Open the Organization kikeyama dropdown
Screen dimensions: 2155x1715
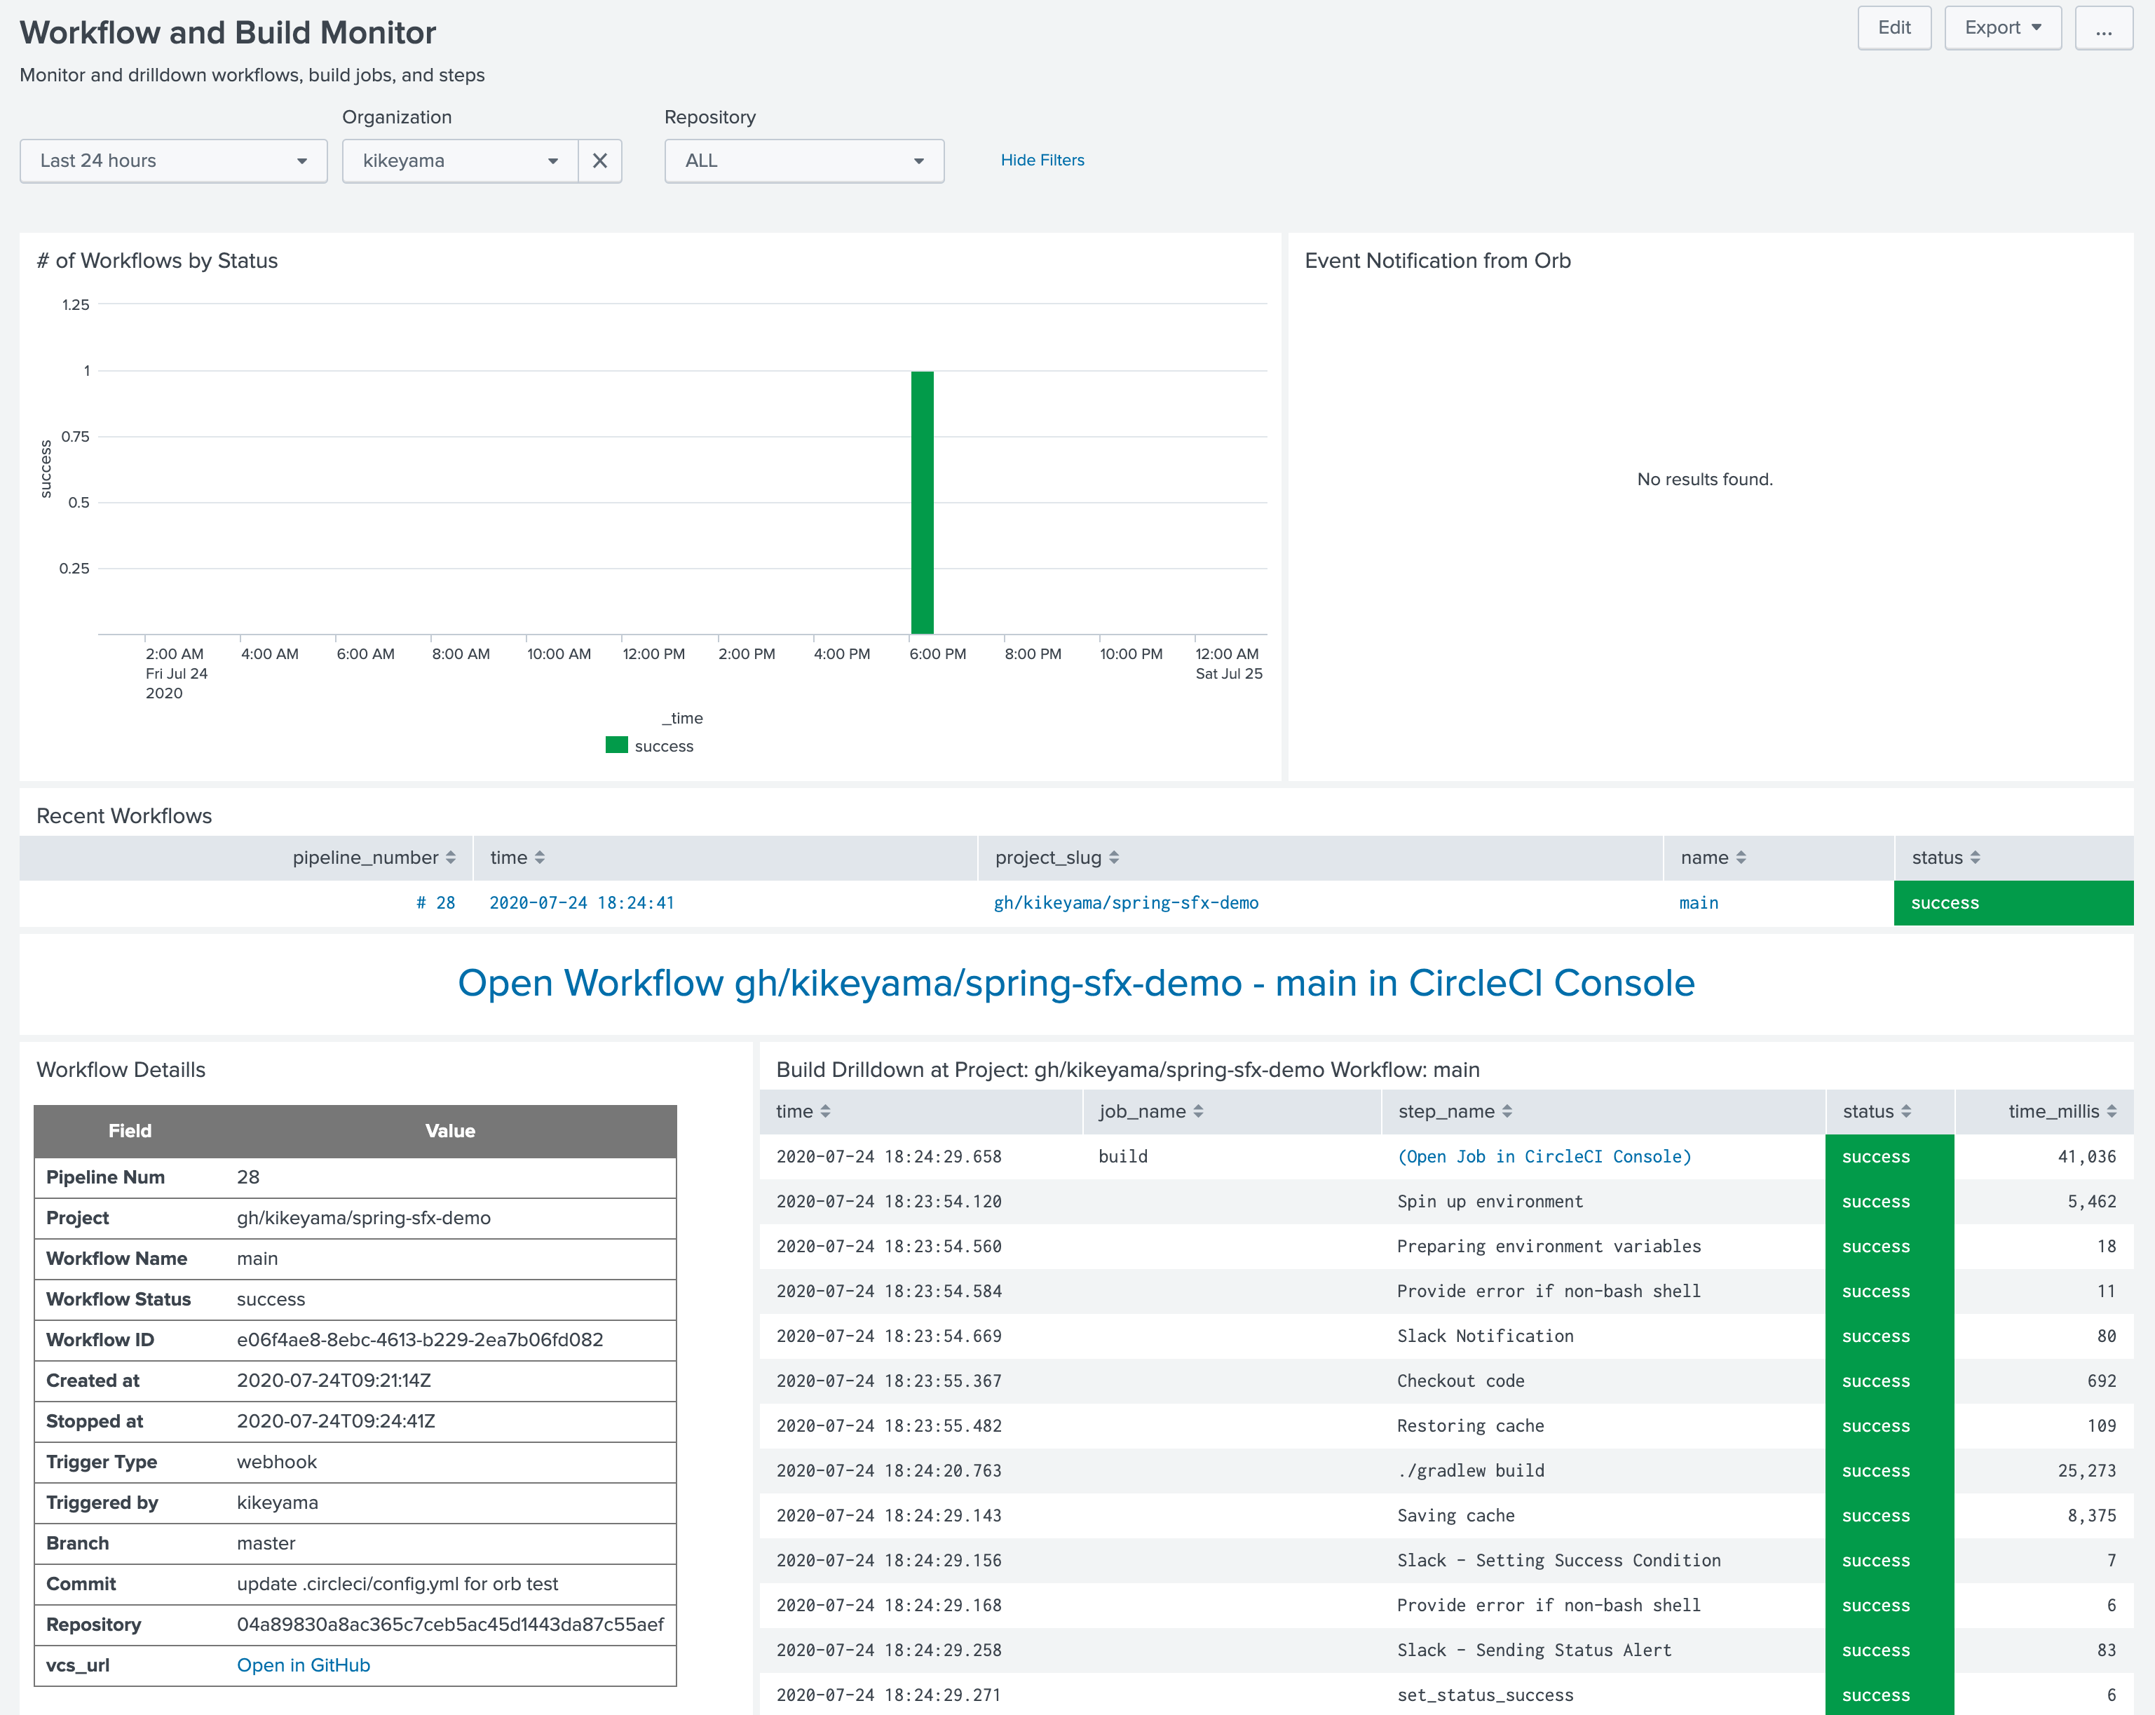coord(460,161)
